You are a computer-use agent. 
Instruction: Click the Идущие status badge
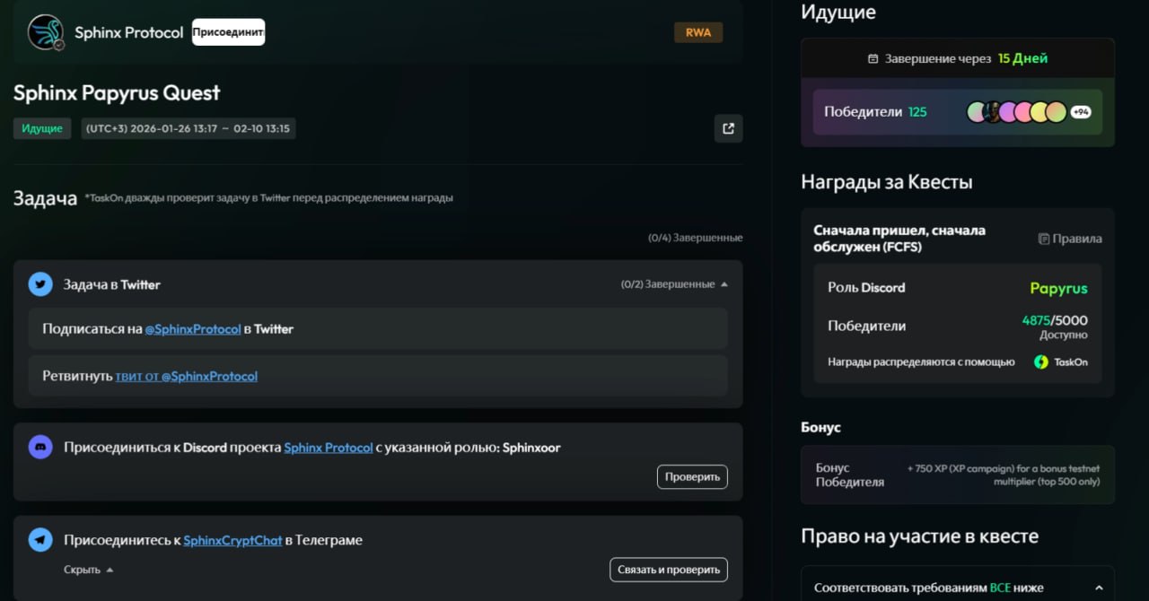coord(42,128)
